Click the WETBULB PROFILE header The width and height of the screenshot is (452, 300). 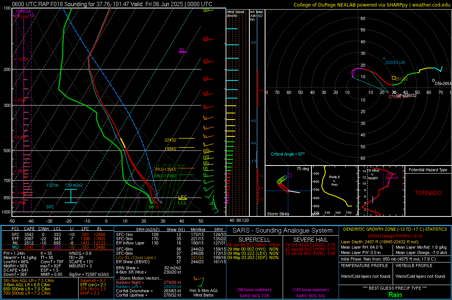click(414, 266)
